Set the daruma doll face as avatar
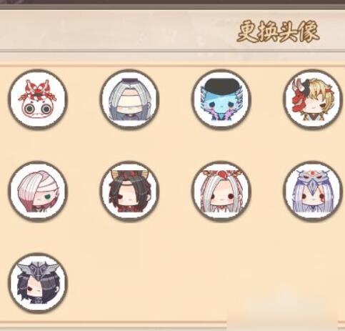The width and height of the screenshot is (345, 331). coord(38,99)
